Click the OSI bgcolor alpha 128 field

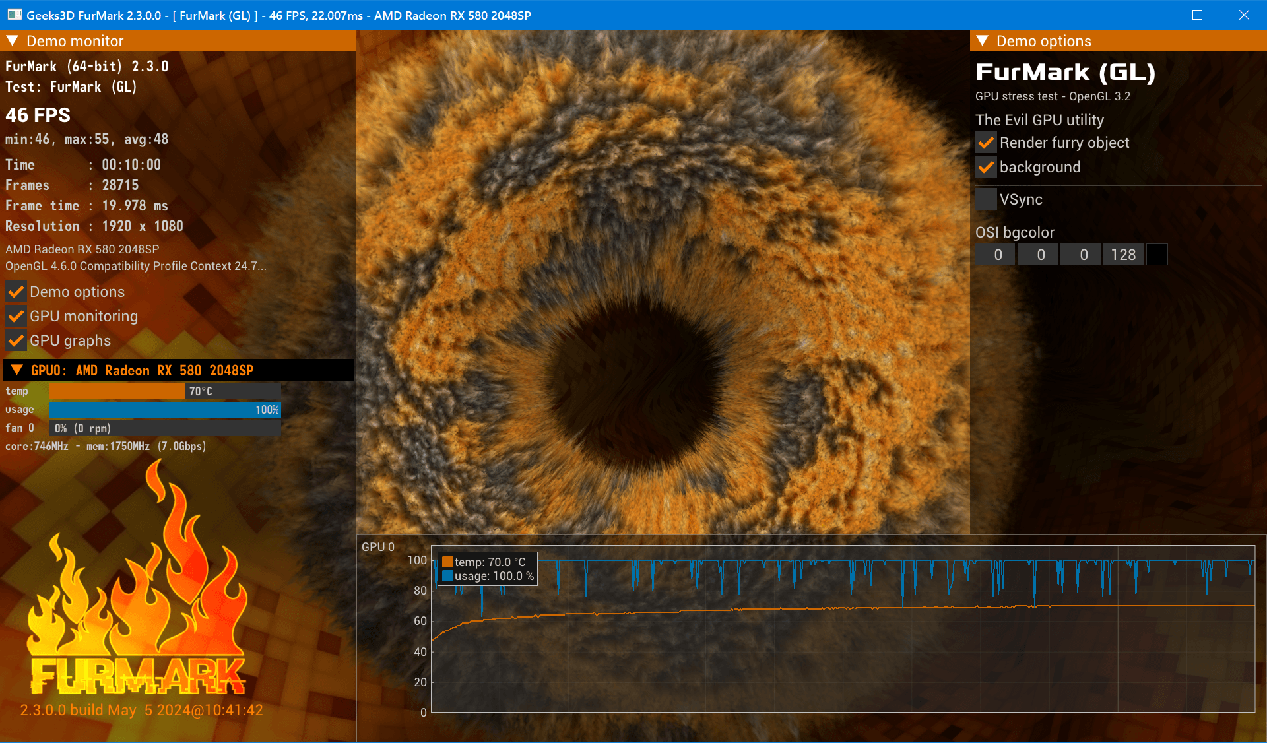[1123, 255]
